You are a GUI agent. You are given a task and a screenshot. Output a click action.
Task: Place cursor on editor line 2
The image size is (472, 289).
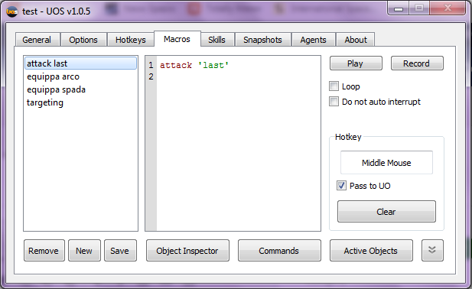pos(238,76)
